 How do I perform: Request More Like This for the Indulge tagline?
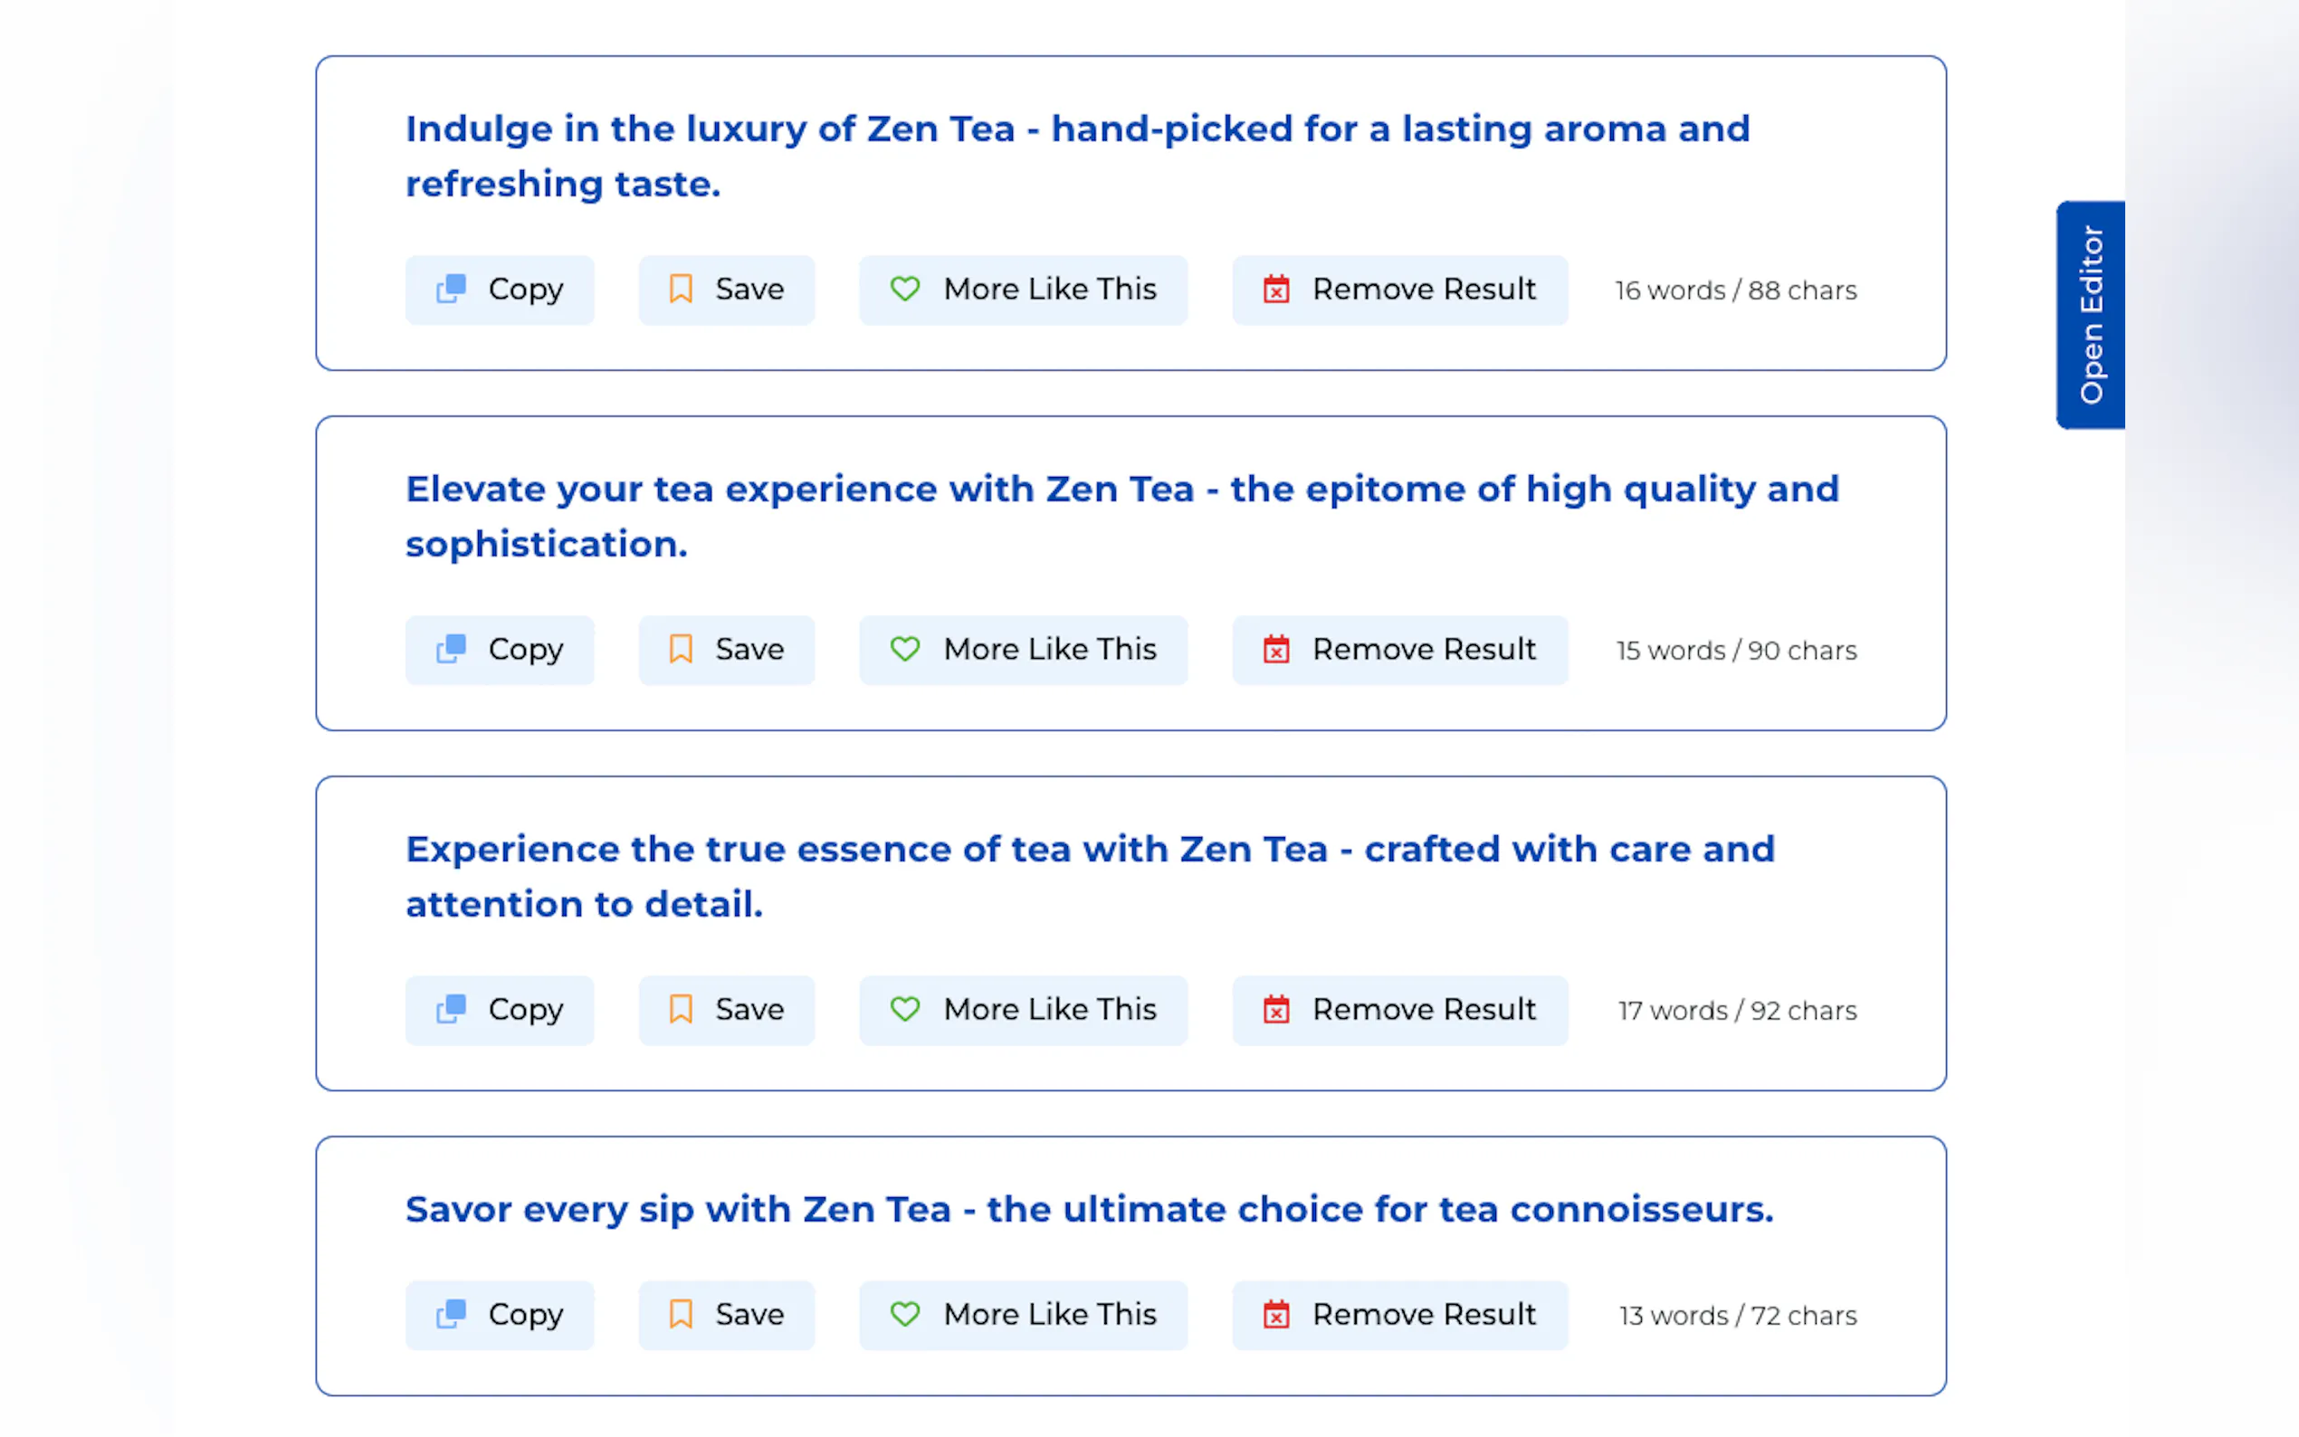pos(1023,290)
